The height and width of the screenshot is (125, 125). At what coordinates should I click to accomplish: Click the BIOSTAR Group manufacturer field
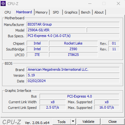[73, 24]
